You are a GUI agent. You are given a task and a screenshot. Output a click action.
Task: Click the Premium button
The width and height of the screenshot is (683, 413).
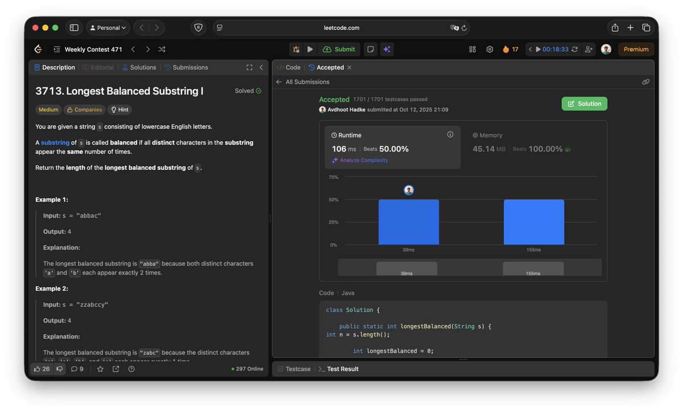[636, 50]
